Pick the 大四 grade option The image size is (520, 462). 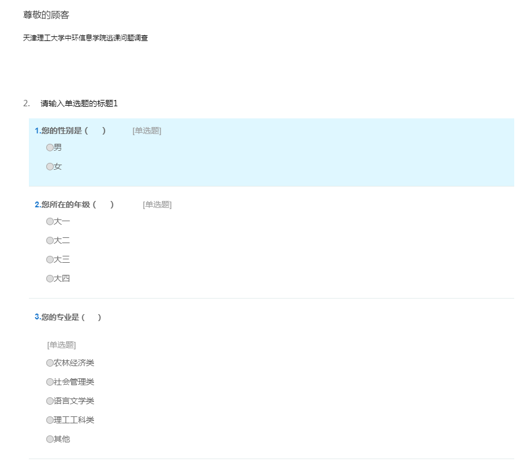[50, 279]
